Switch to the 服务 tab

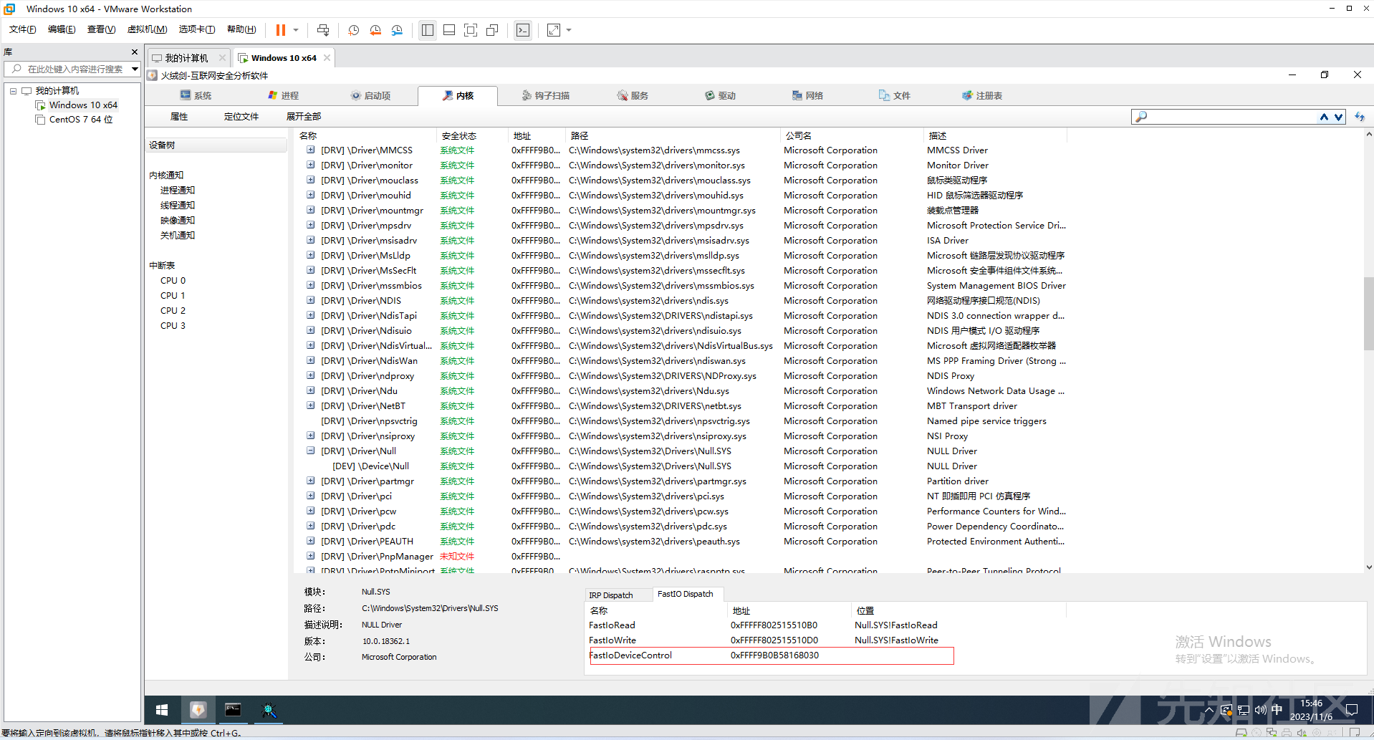point(633,95)
